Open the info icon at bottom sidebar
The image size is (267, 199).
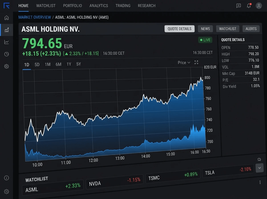pos(6,178)
